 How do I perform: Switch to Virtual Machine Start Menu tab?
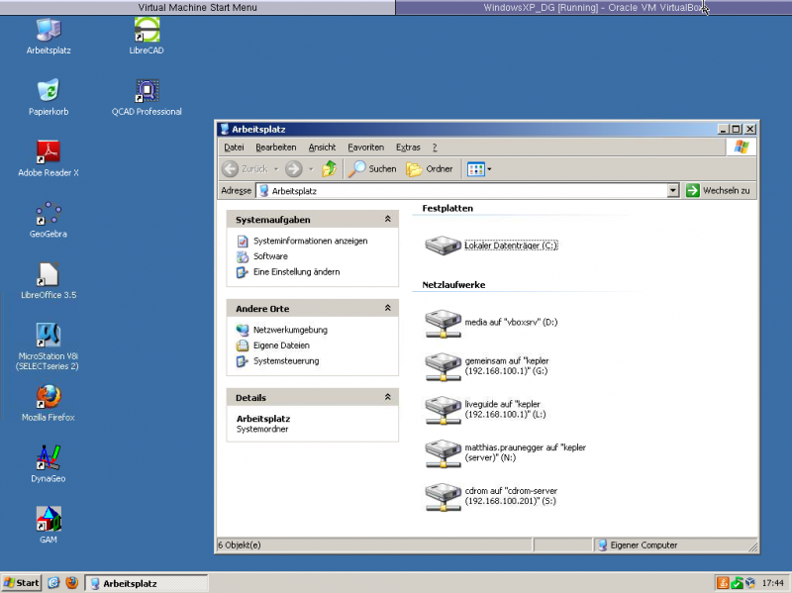coord(197,7)
